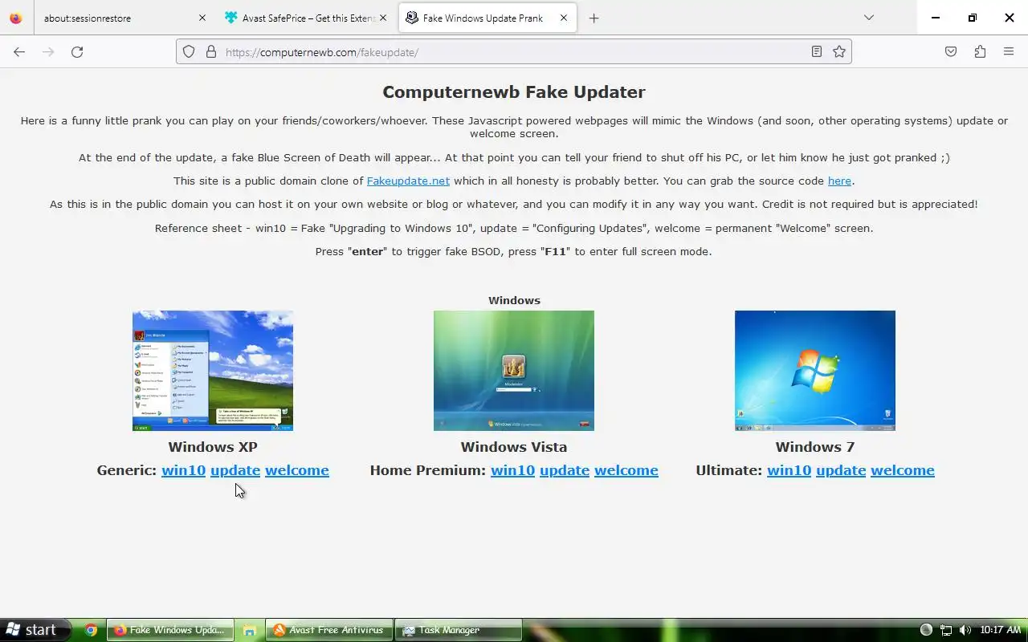Open the tracking protection shield icon
The image size is (1028, 642).
pyautogui.click(x=189, y=52)
